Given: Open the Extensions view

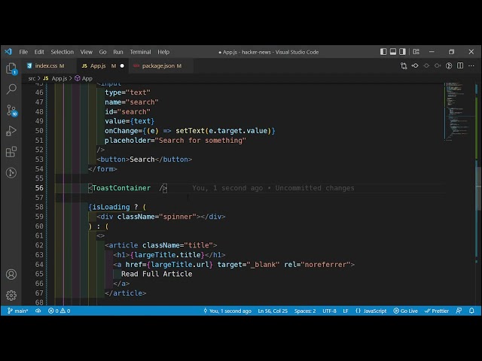Looking at the screenshot, I should click(x=11, y=152).
